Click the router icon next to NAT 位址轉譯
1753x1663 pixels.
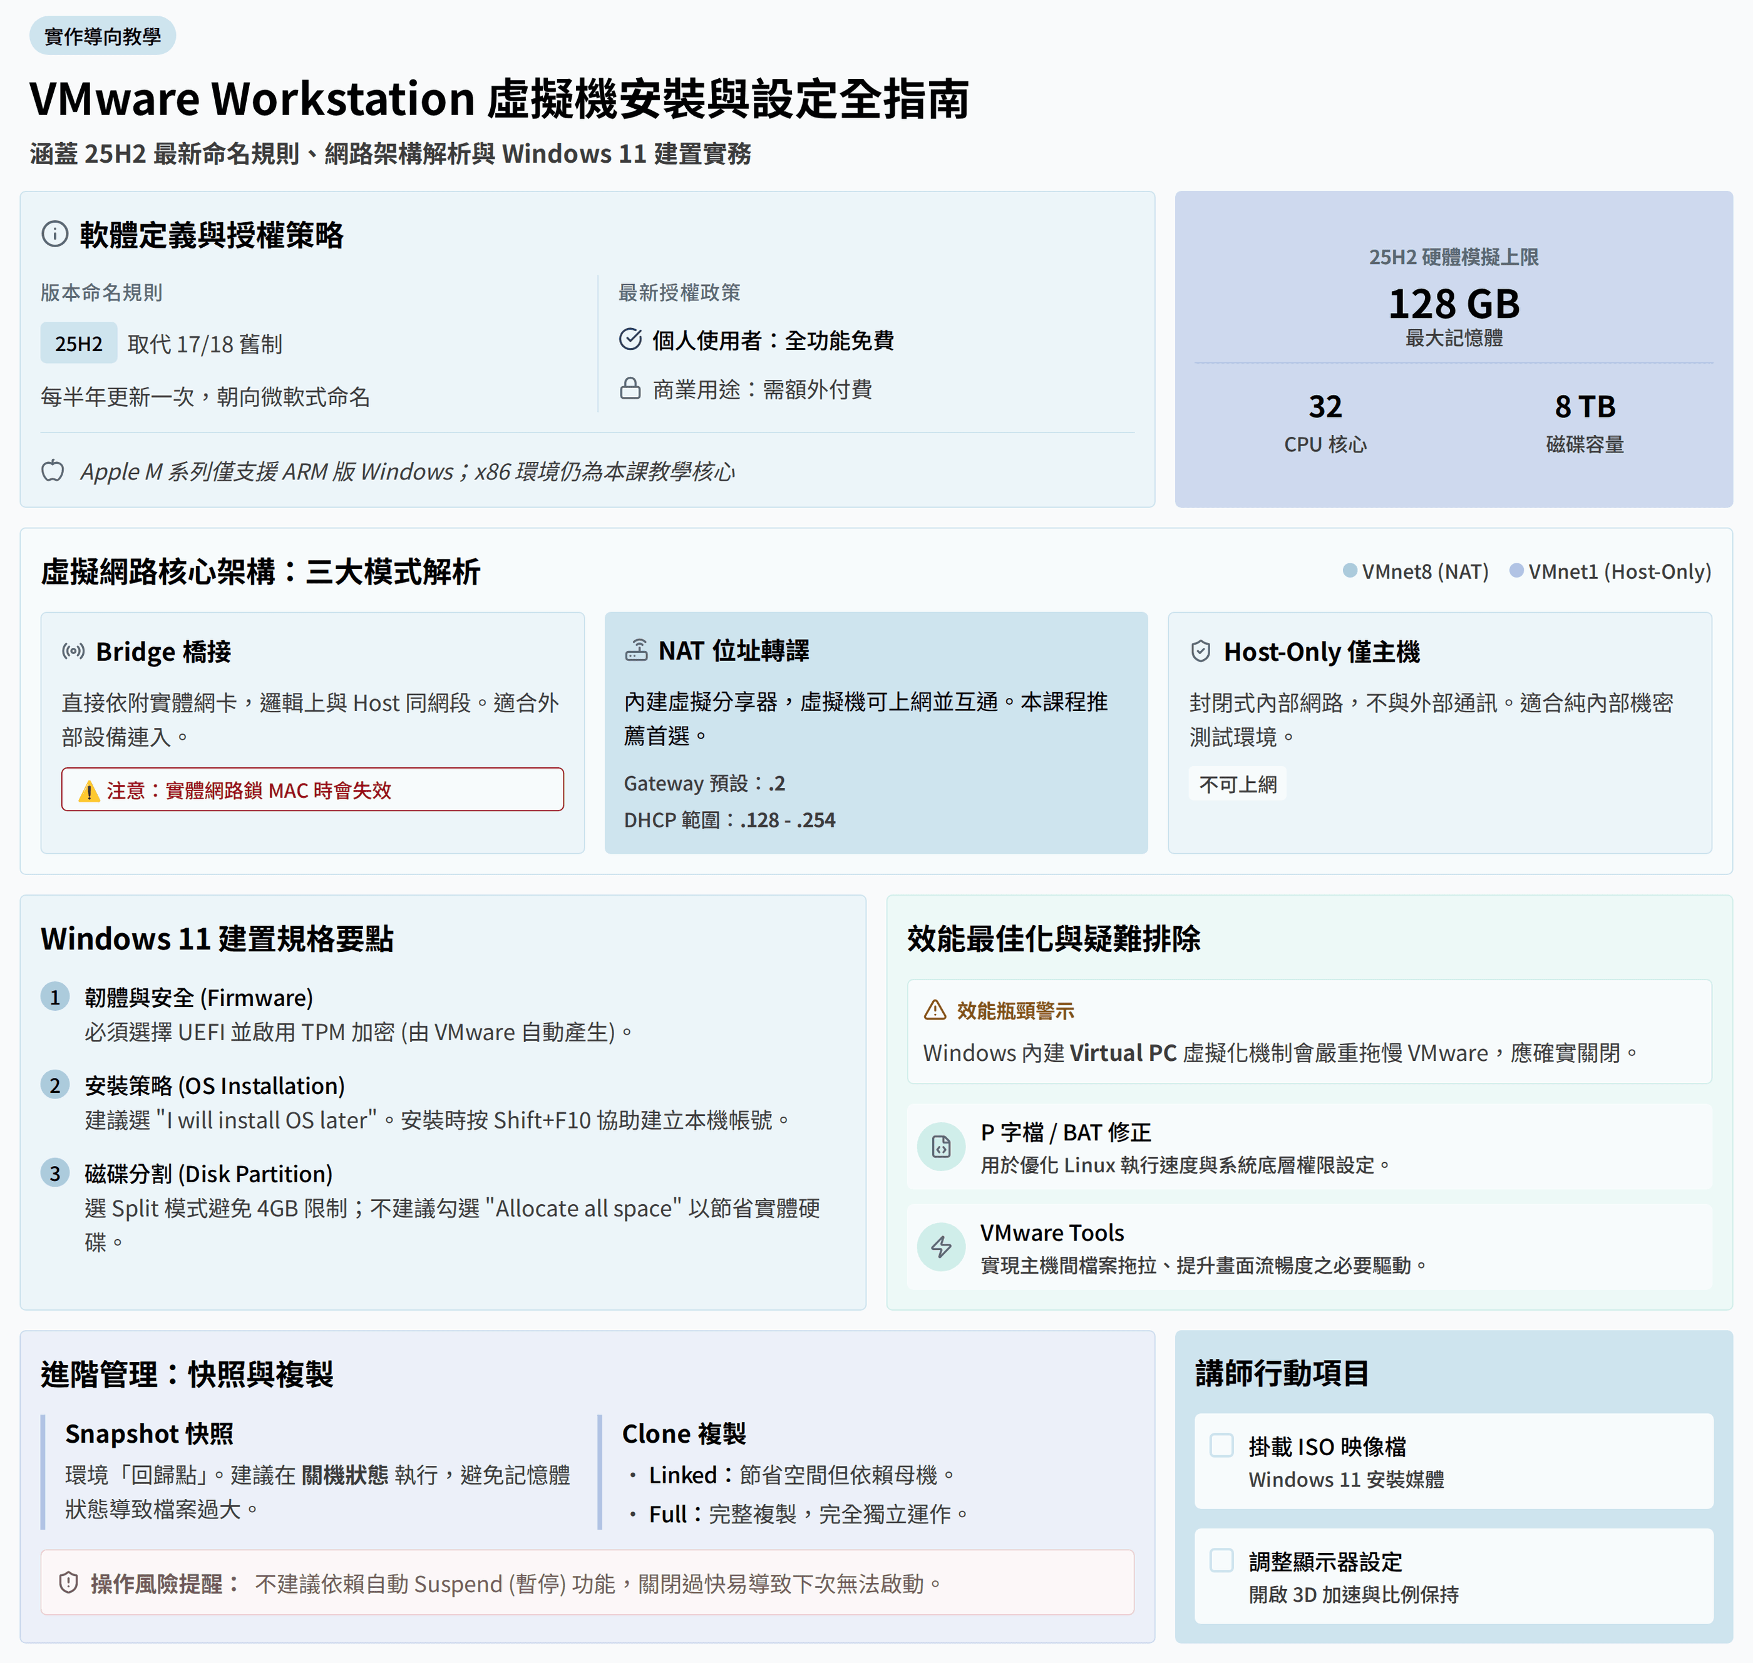[637, 651]
